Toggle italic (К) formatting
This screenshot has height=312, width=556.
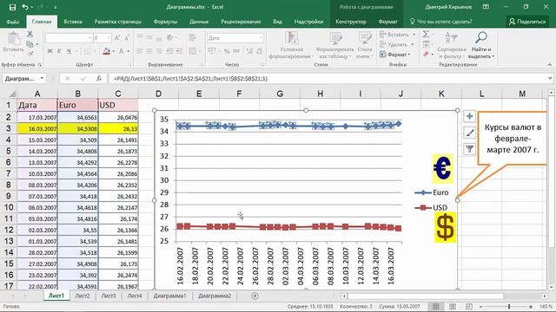pyautogui.click(x=59, y=51)
